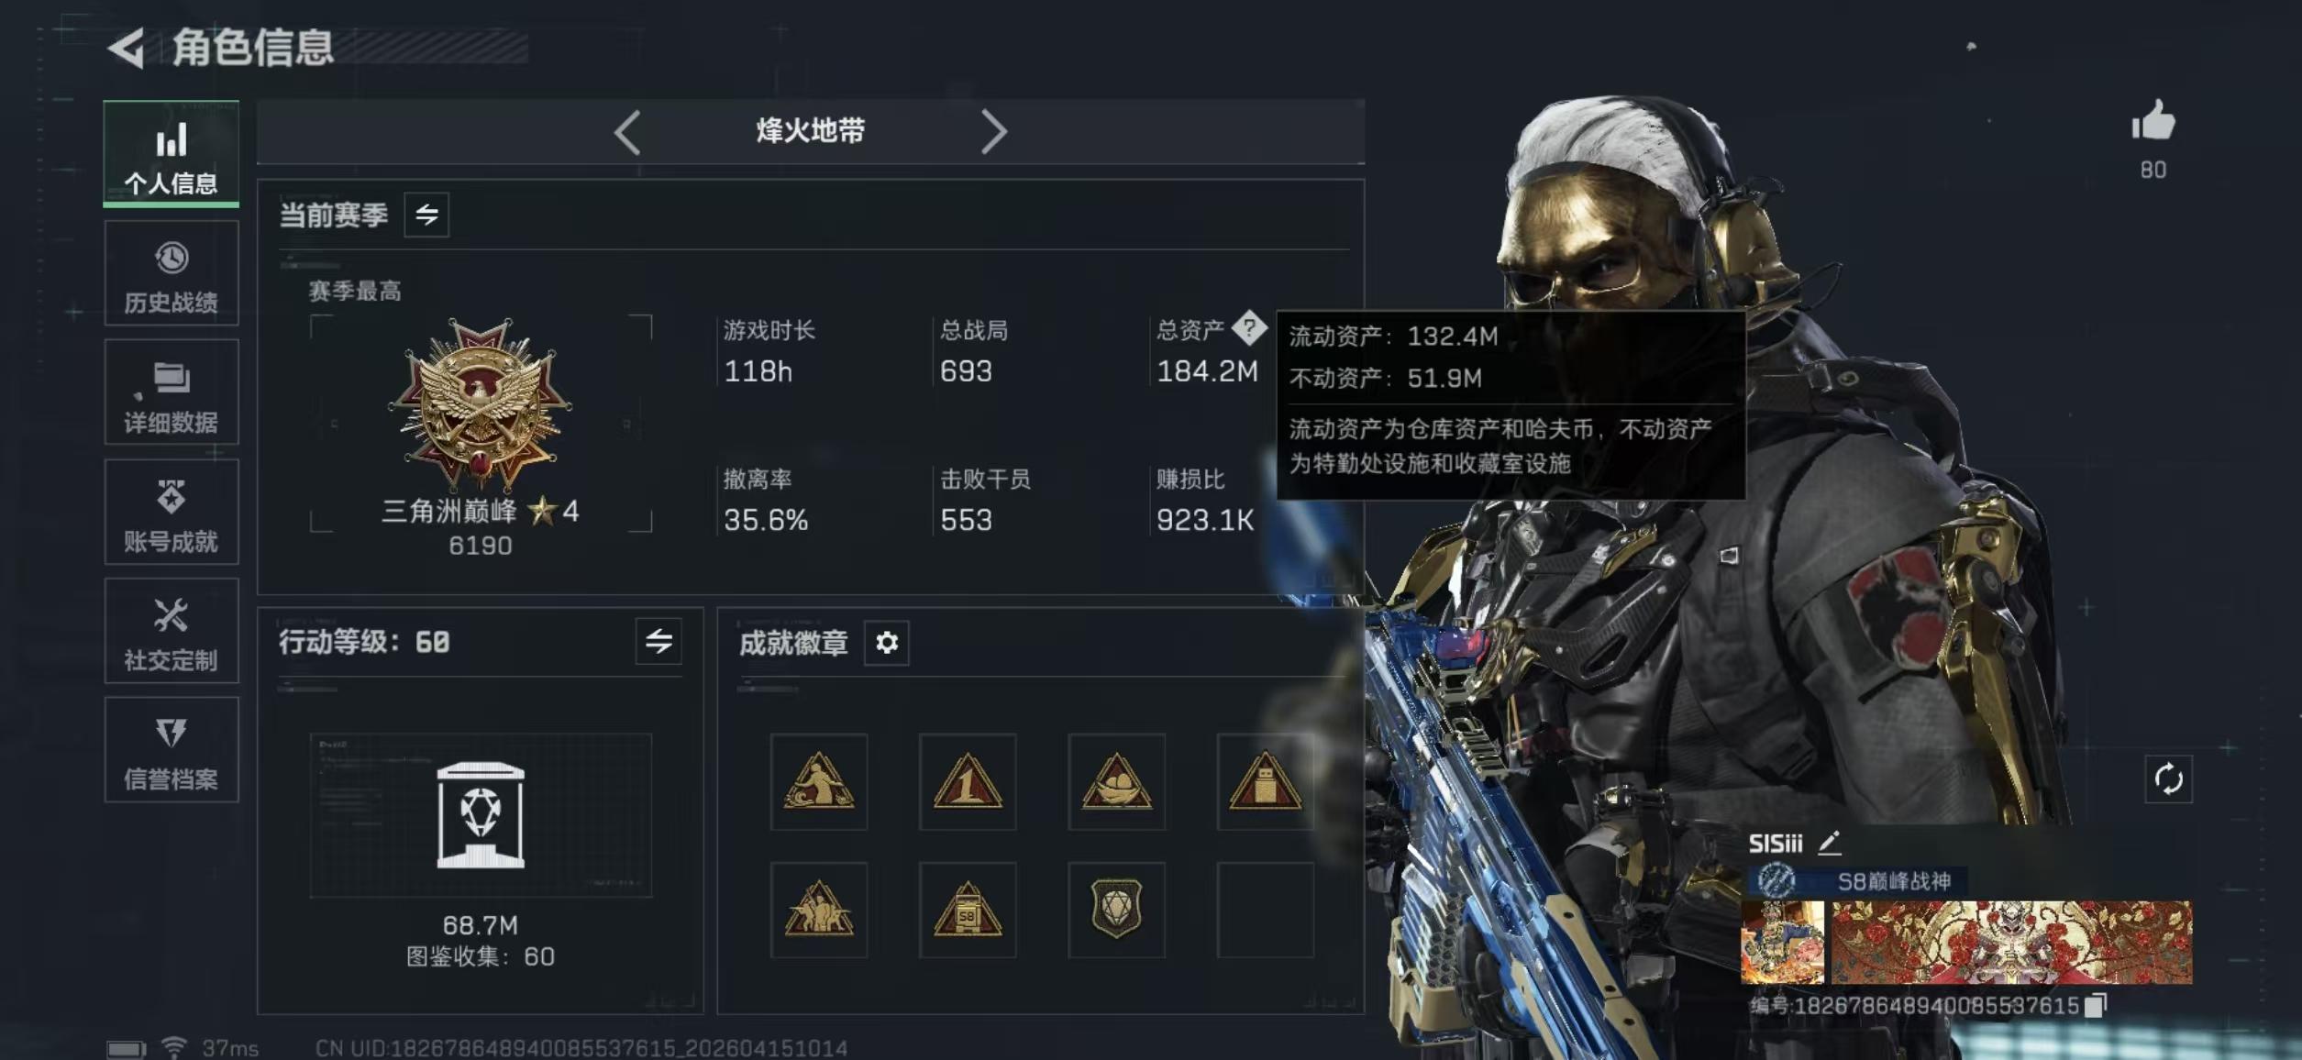
Task: Copy the player ID number
Action: pos(2095,1005)
